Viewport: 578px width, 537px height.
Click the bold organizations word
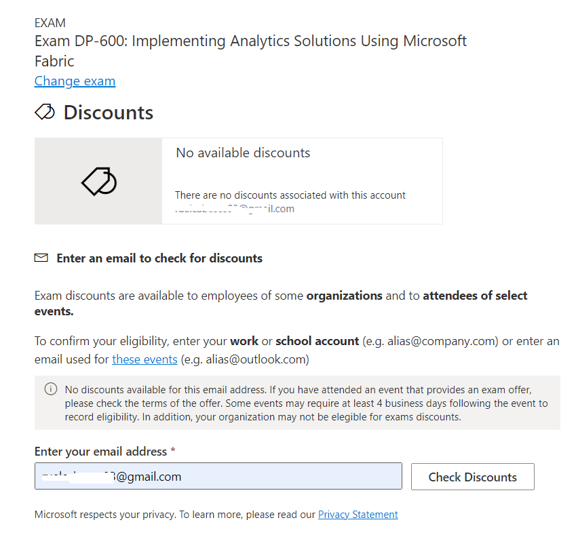tap(345, 296)
